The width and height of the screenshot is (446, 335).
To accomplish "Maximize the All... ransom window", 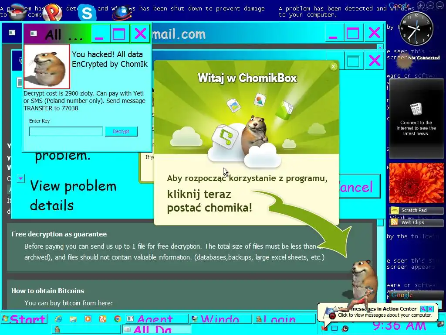I will click(119, 34).
